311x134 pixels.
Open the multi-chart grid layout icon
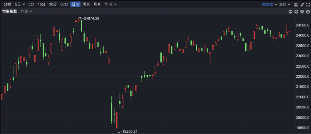click(296, 4)
